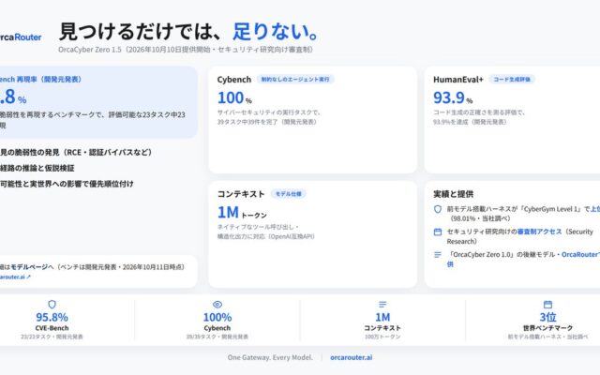Screen dimensions: 600x375
Task: Click the bullet about RCE・認証バイパスなど
Action: (x=76, y=152)
